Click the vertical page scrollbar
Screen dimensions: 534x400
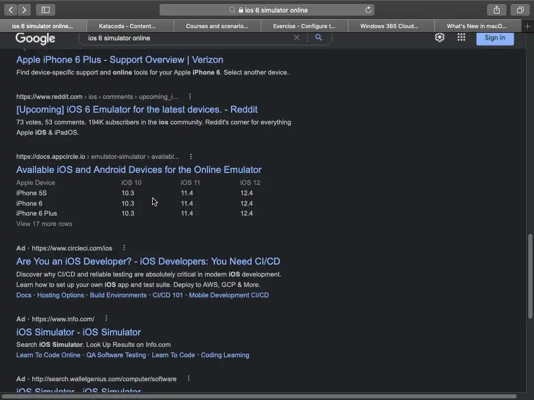click(x=530, y=276)
